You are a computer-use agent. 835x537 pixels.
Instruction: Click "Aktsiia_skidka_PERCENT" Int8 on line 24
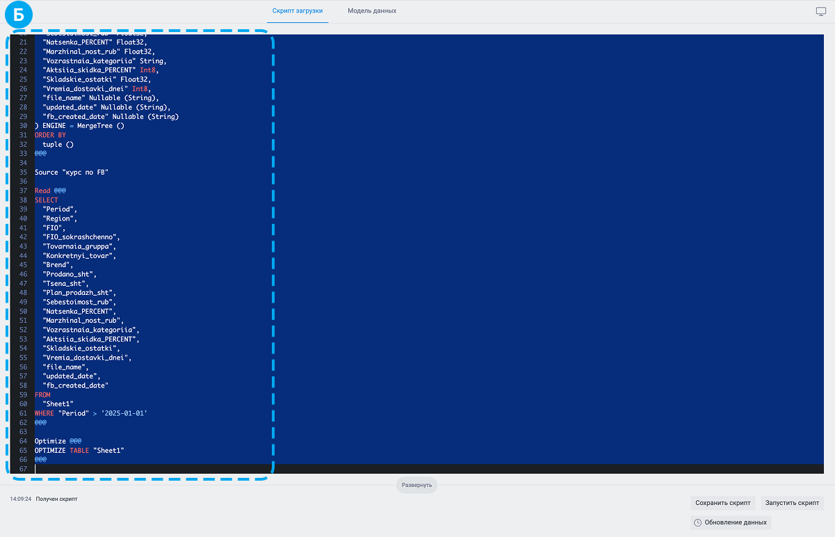tap(101, 70)
